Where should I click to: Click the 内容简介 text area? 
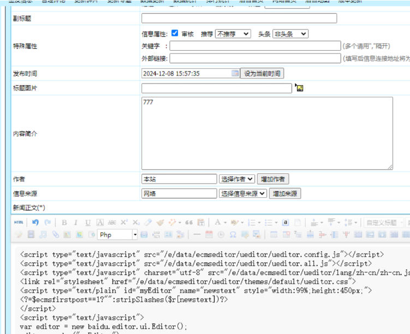[x=266, y=133]
